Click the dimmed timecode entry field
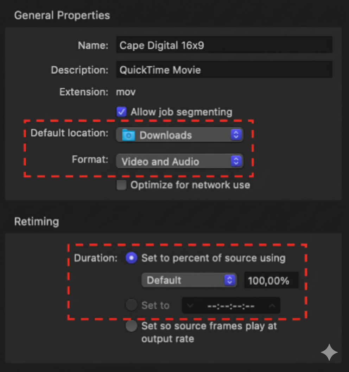The image size is (349, 372). 231,305
